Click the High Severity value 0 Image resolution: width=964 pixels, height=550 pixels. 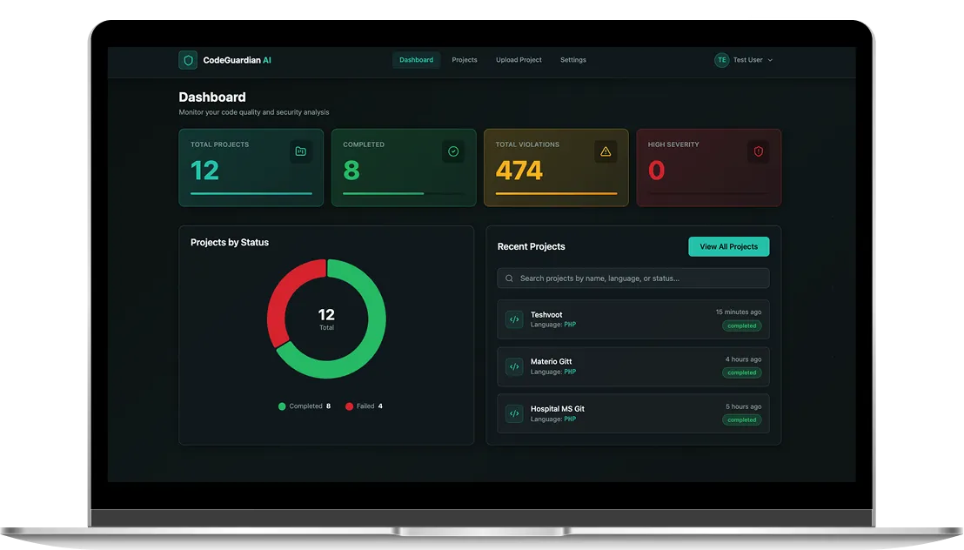[x=656, y=171]
